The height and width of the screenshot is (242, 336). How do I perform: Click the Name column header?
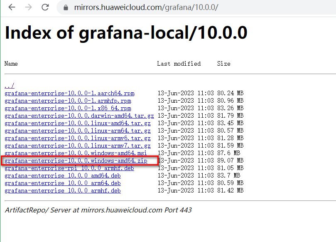(11, 64)
